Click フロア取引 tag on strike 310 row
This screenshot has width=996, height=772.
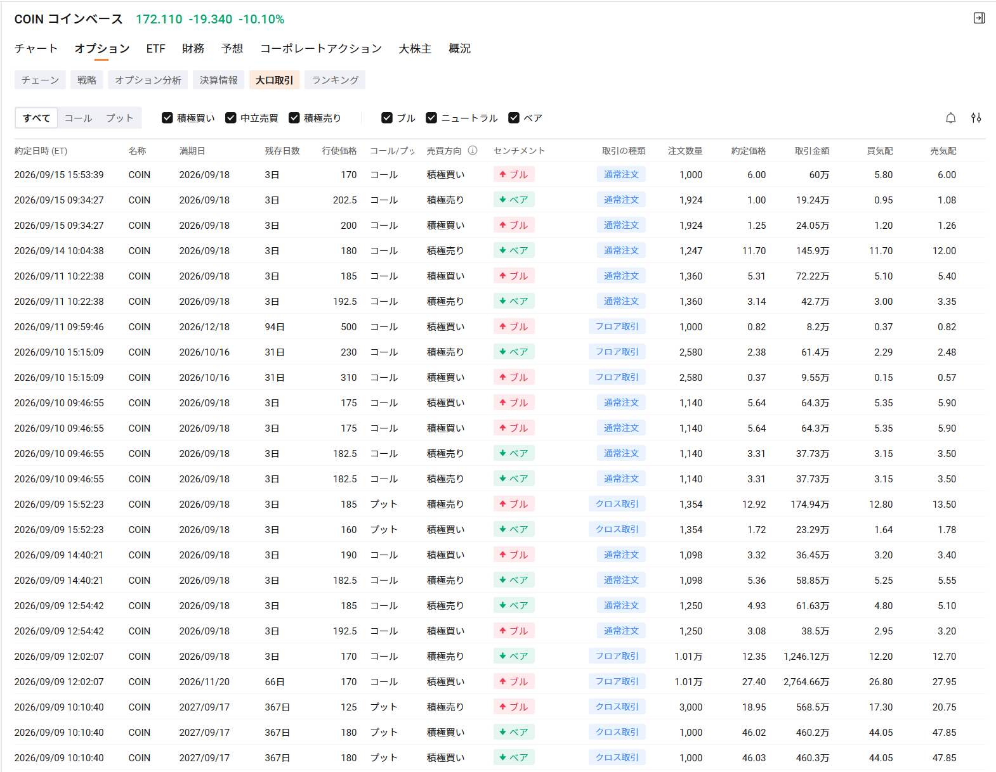[617, 377]
